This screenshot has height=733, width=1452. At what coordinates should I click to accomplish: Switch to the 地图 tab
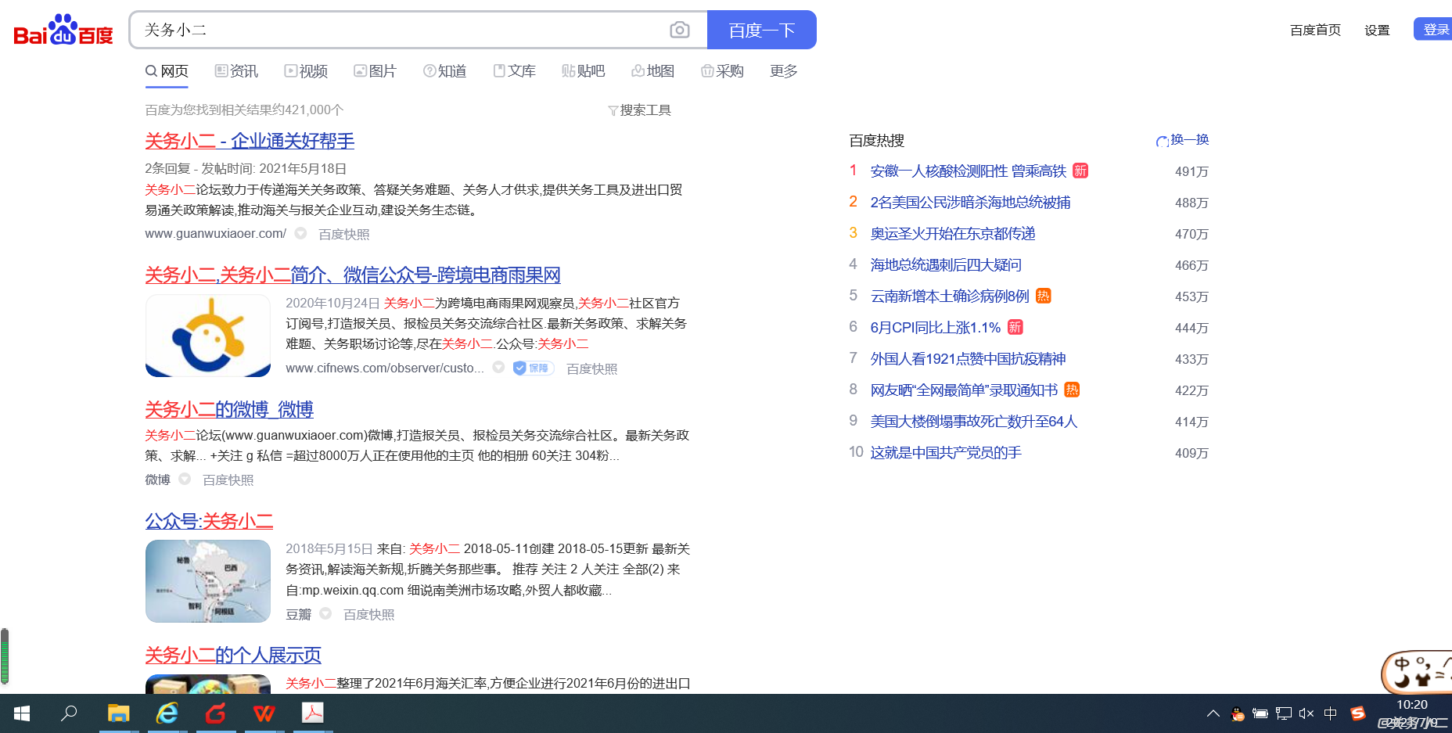tap(653, 71)
